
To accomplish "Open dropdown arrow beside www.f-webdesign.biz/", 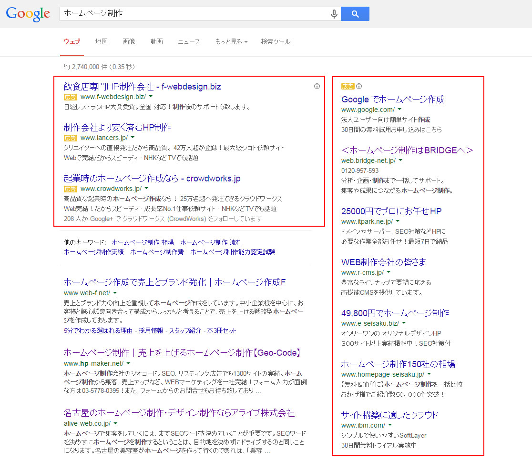I will click(151, 97).
